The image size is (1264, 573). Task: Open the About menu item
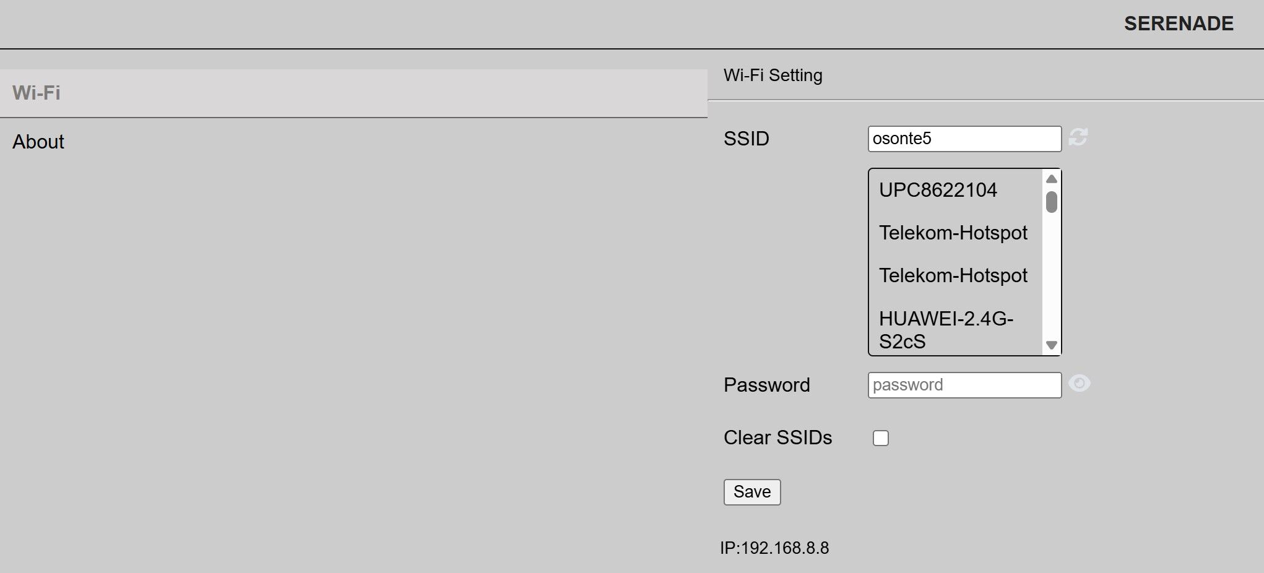[38, 142]
